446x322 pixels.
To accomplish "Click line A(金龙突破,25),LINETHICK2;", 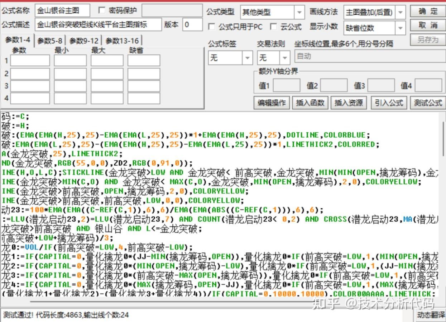I will tap(62, 154).
